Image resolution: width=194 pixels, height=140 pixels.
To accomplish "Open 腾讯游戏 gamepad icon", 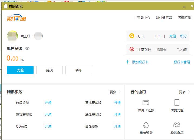I will (x=177, y=125).
